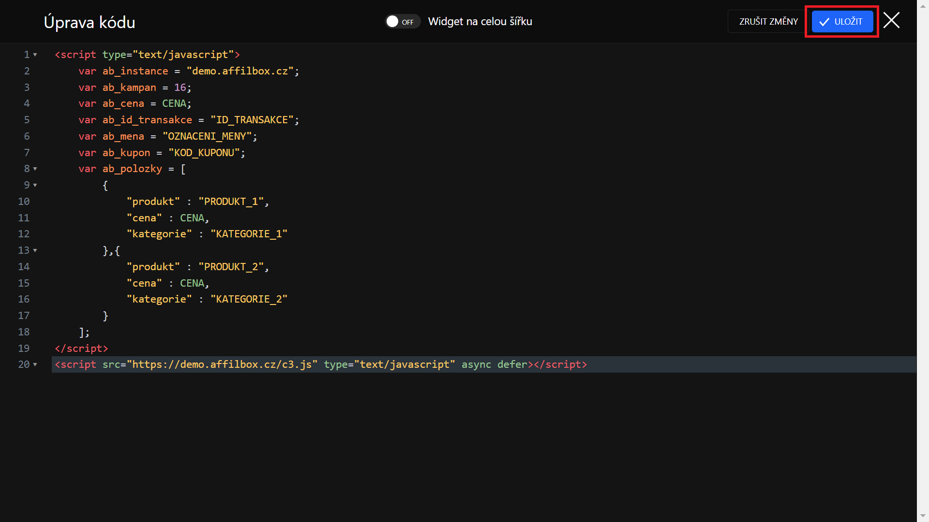The height and width of the screenshot is (522, 929).
Task: Click the KOD_KUPONU string on line 7
Action: click(204, 153)
